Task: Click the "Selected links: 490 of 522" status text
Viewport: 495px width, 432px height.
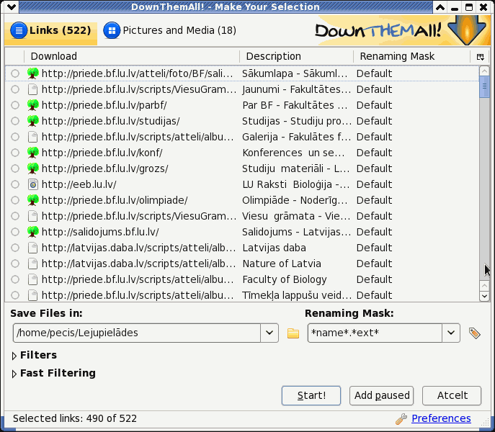Action: click(x=75, y=418)
